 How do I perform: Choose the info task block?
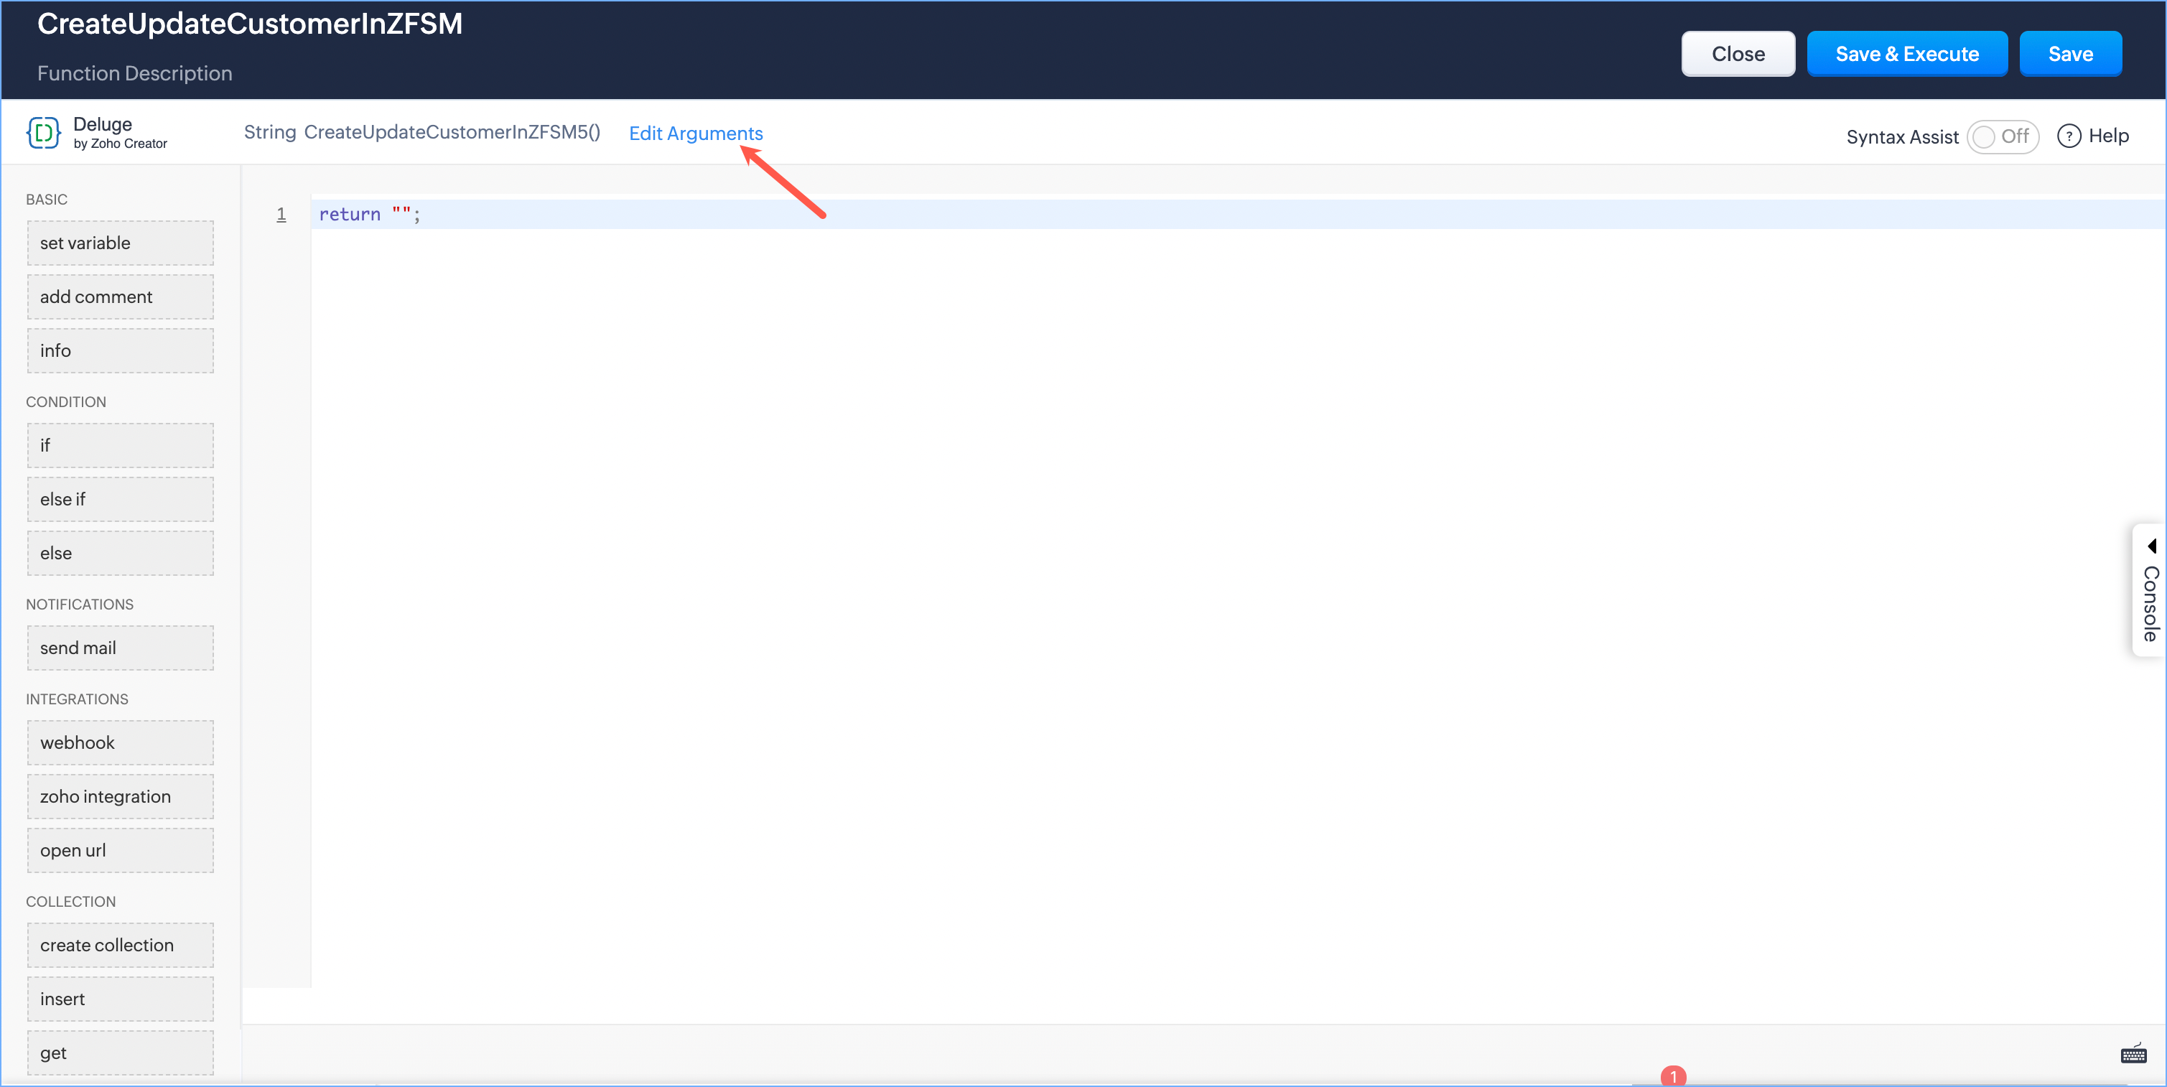point(121,351)
